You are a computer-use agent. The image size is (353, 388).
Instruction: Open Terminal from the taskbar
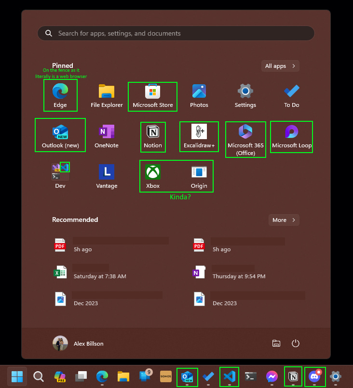251,376
